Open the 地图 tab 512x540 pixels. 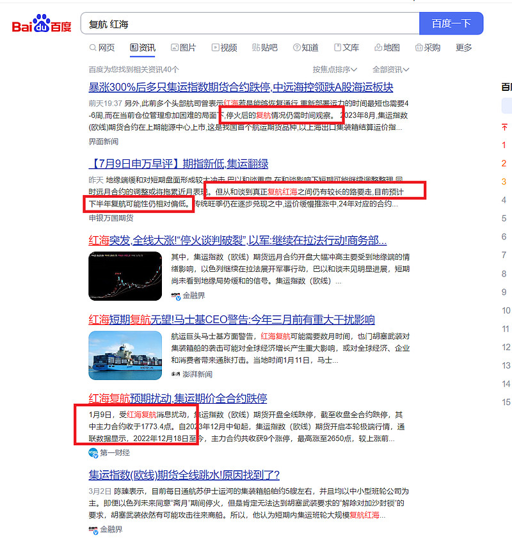(387, 47)
